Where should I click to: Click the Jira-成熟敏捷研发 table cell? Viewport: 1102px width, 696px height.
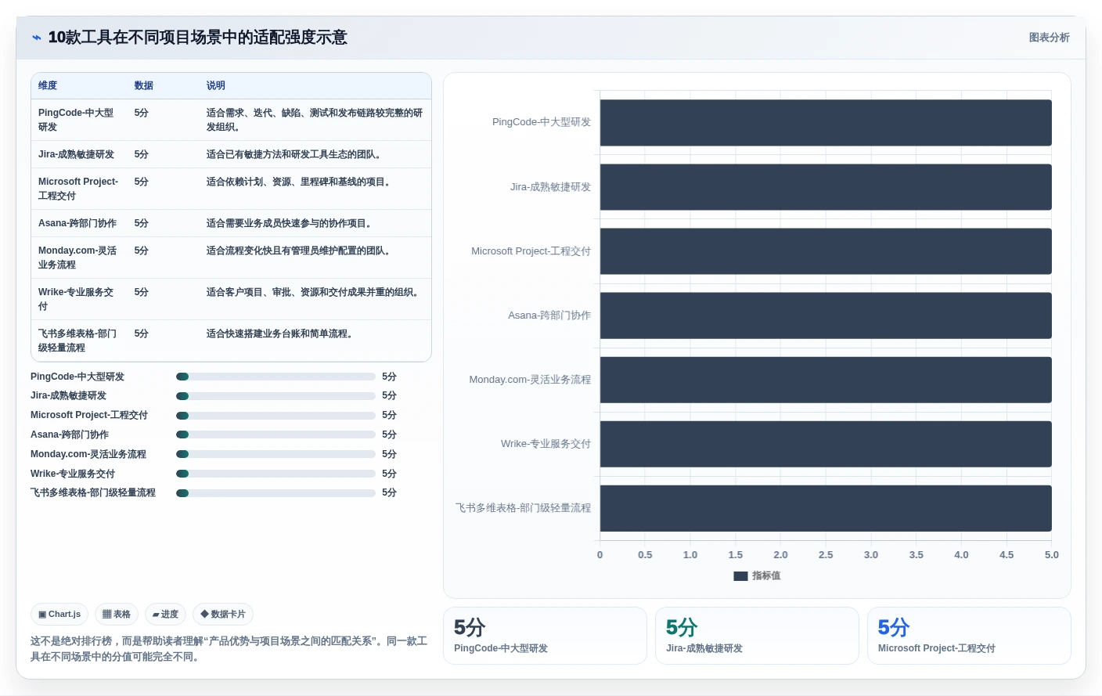[78, 154]
